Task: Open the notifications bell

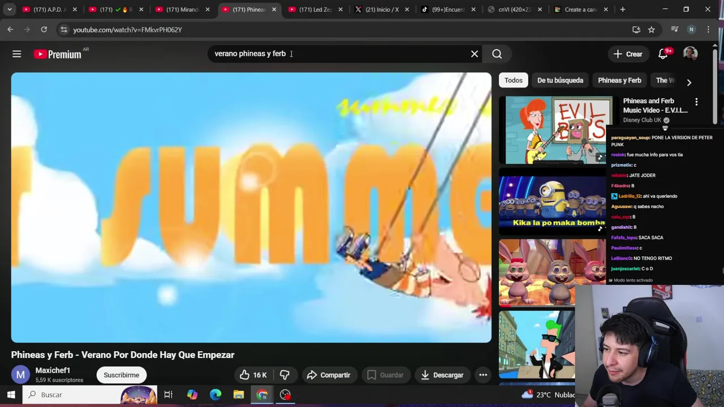Action: pos(663,54)
